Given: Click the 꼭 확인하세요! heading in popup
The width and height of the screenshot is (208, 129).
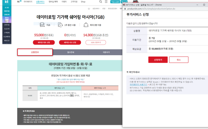Looking at the screenshot, I should coord(133,72).
